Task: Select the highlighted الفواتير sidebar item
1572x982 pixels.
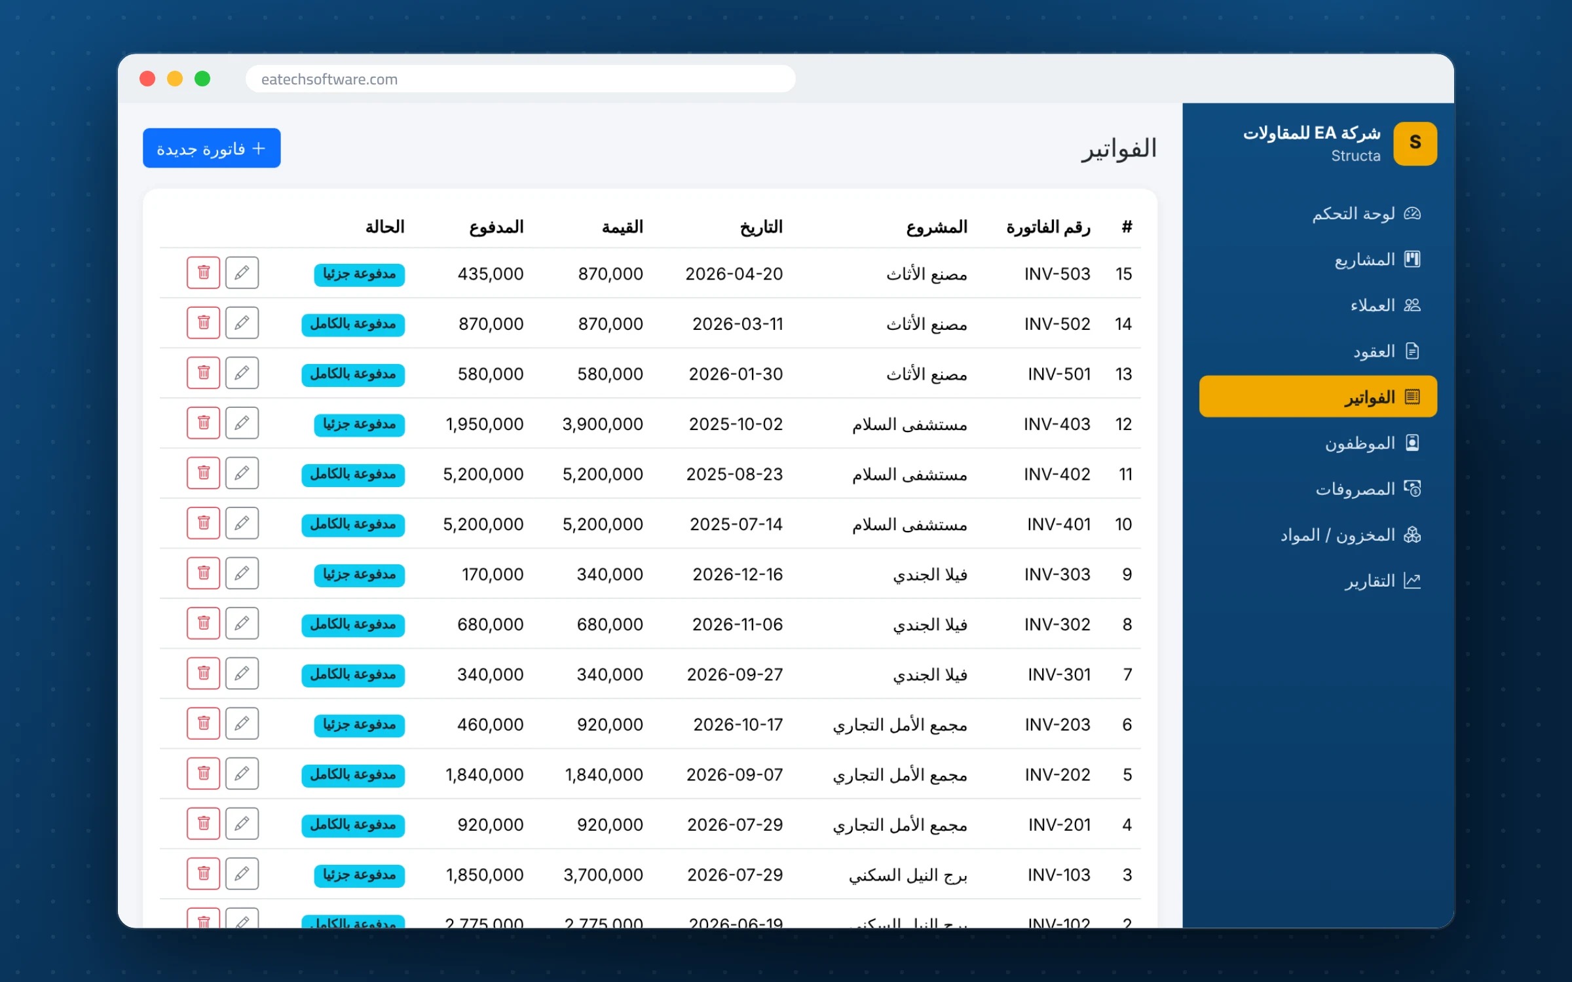Action: 1318,397
